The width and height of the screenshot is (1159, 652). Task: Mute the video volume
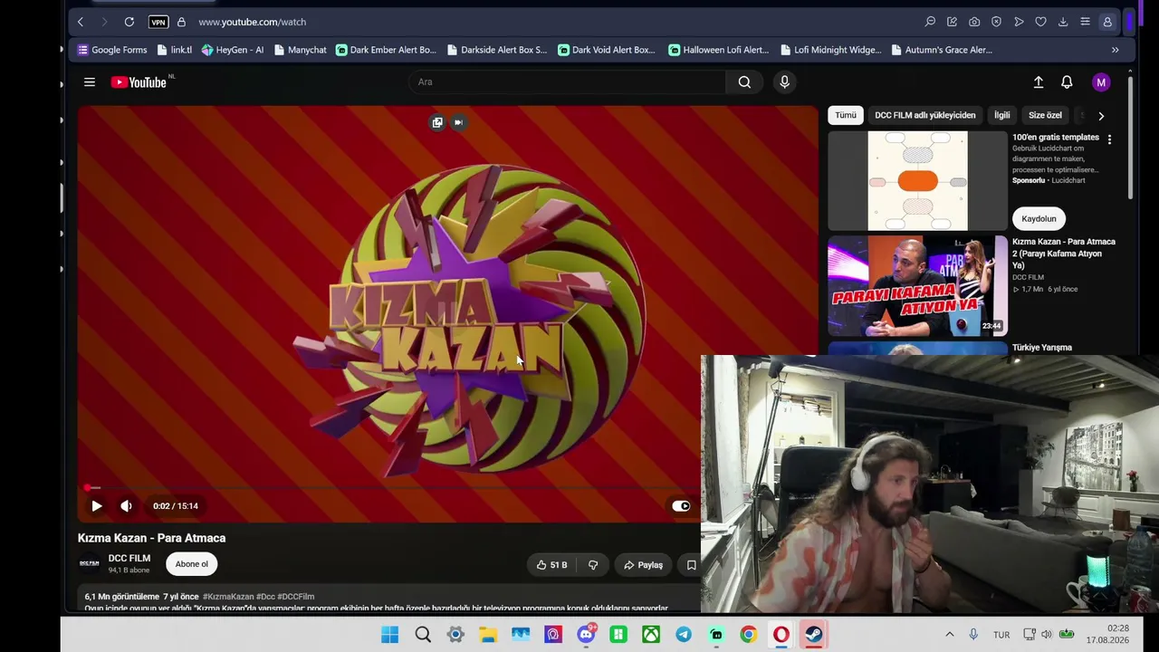click(x=126, y=506)
